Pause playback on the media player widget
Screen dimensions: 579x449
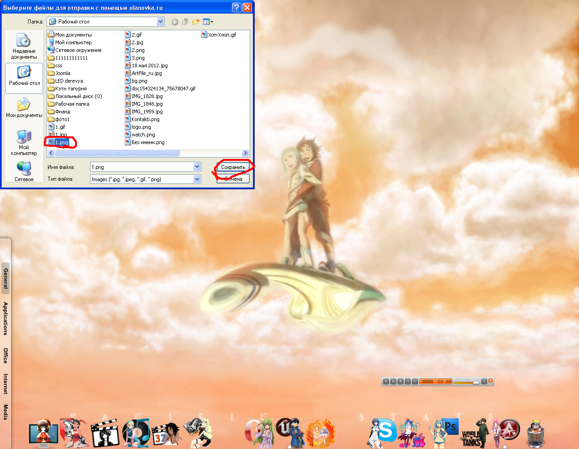coord(393,382)
